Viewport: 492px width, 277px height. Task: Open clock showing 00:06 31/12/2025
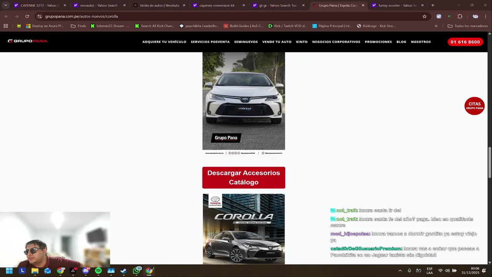[470, 270]
